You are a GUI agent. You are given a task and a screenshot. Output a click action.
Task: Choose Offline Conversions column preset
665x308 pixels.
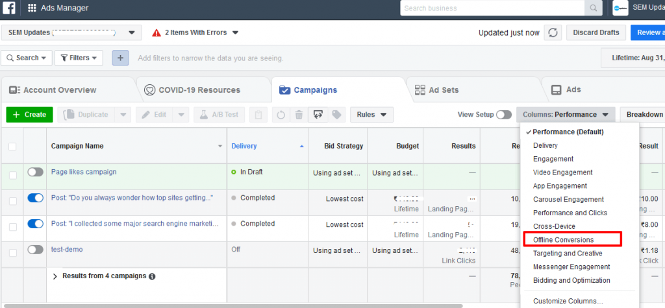point(563,240)
